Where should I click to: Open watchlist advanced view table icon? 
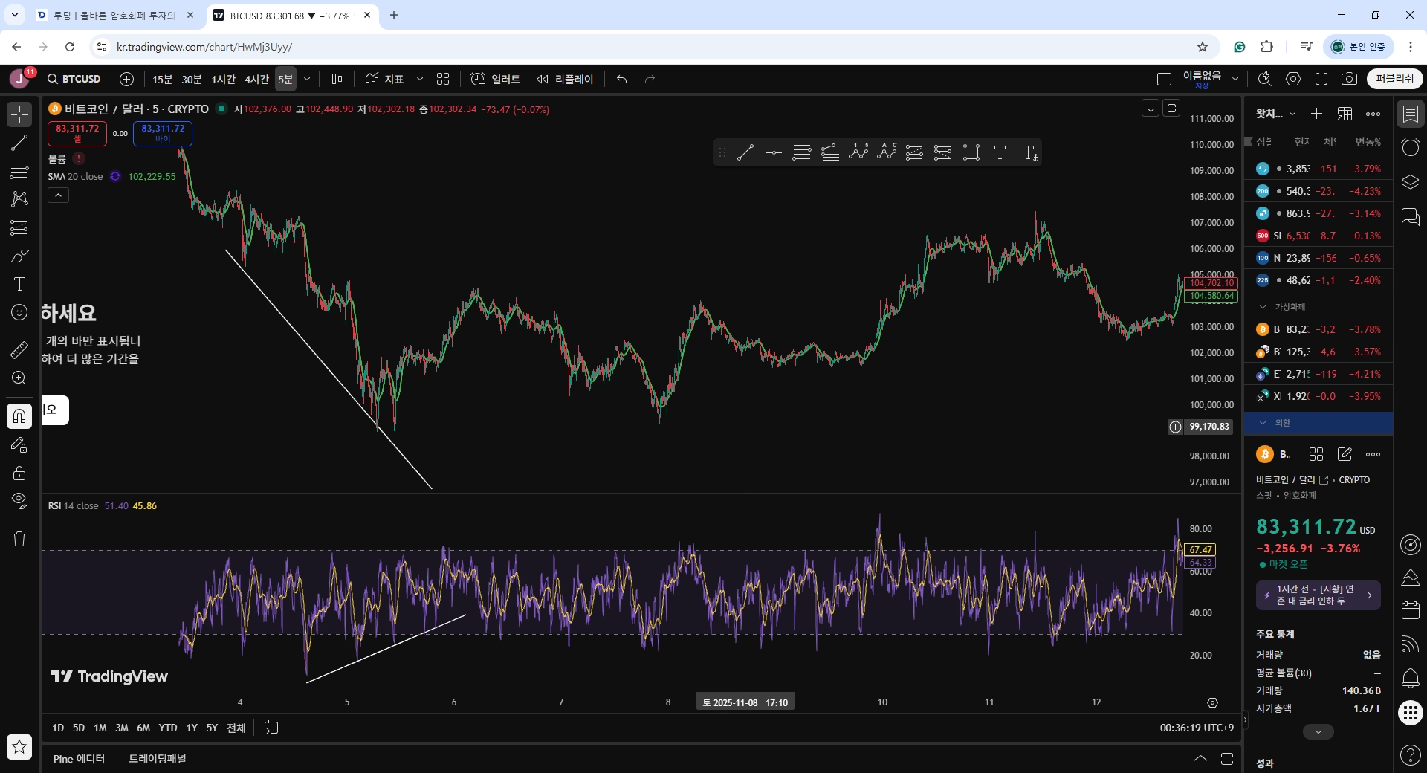pyautogui.click(x=1345, y=114)
